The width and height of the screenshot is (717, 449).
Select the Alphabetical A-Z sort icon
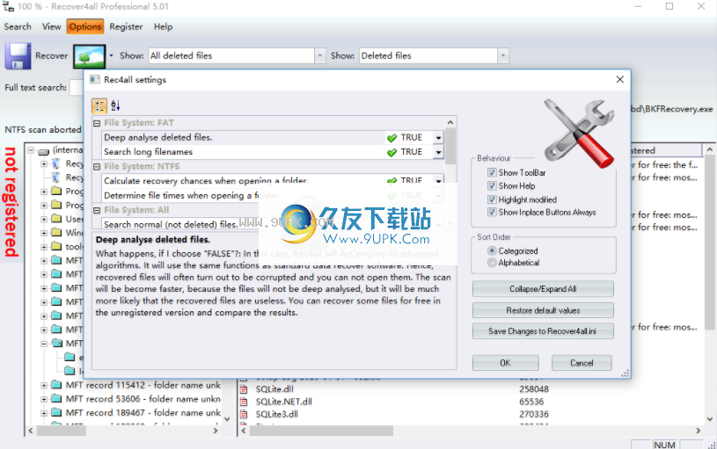click(x=116, y=106)
